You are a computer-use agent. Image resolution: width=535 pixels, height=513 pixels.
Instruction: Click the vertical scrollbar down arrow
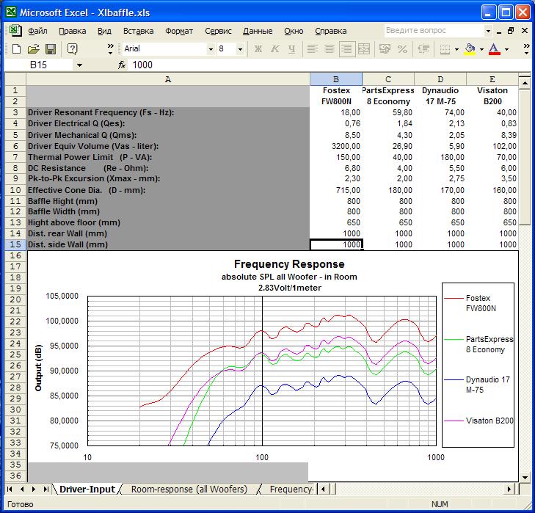tap(525, 477)
